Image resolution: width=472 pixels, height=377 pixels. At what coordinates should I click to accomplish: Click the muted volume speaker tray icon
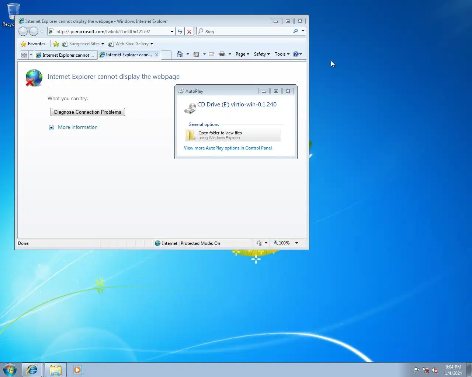(x=435, y=370)
